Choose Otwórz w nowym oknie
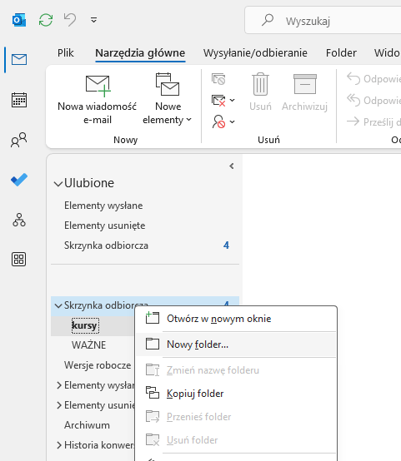 [236, 319]
